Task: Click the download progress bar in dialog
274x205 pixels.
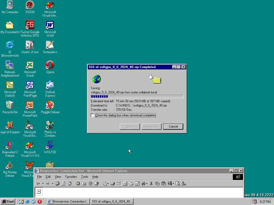Action: [x=137, y=96]
